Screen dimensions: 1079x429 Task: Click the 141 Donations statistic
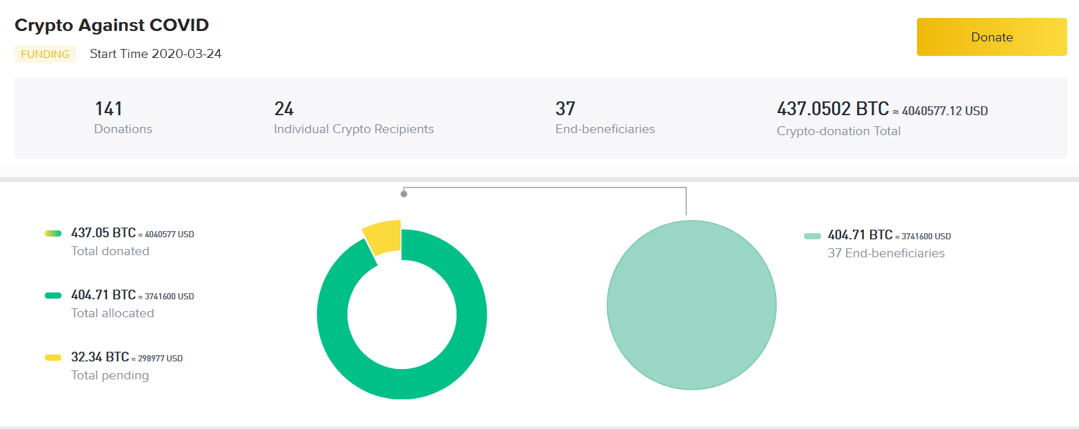point(108,109)
